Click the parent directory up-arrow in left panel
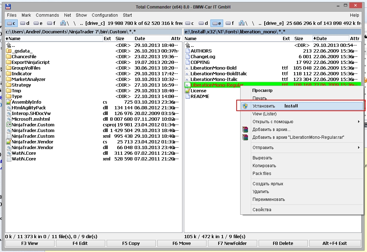Image resolution: width=367 pixels, height=252 pixels. coord(9,45)
